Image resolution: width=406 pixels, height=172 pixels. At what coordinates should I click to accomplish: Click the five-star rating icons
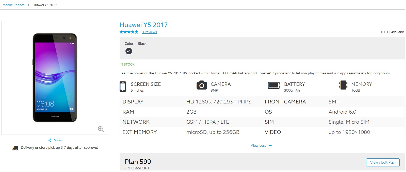[129, 32]
